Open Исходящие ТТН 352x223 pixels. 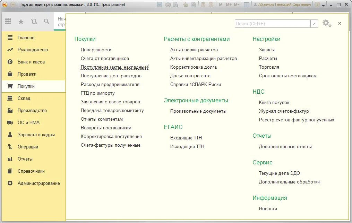[x=187, y=146]
